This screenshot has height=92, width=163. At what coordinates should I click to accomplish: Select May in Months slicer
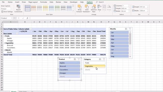119,46
